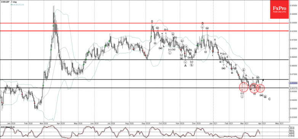The height and width of the screenshot is (139, 298).
Task: Click the May-2021 date axis label
Action: pos(279,123)
